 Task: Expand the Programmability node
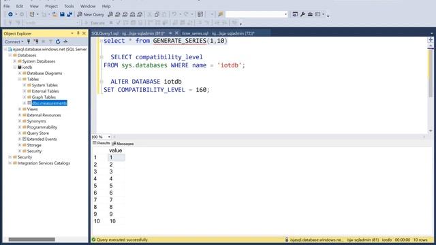(20, 127)
